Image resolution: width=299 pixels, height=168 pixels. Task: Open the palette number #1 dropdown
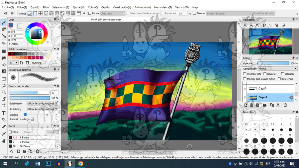13,63
